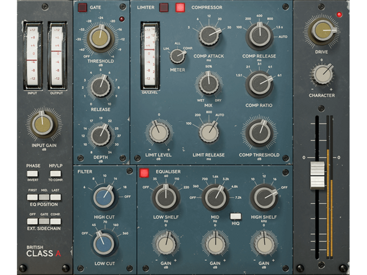
Task: Toggle the Gate power button
Action: coord(82,7)
